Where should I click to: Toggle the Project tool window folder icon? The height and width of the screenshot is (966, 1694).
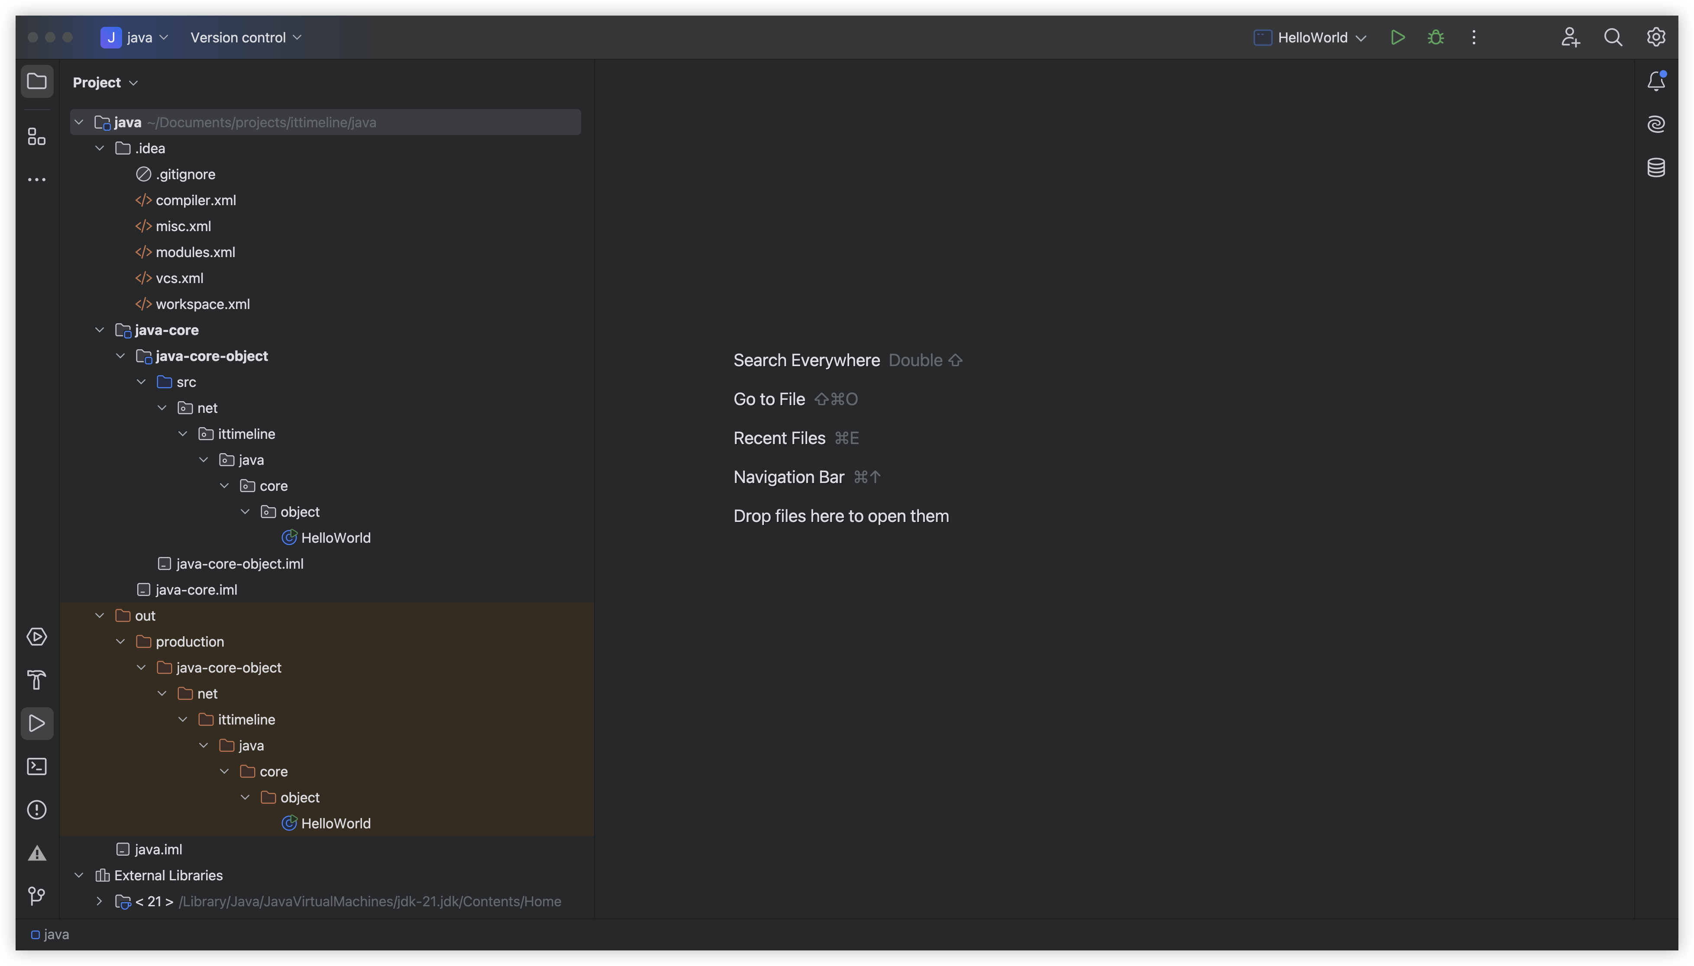tap(36, 82)
